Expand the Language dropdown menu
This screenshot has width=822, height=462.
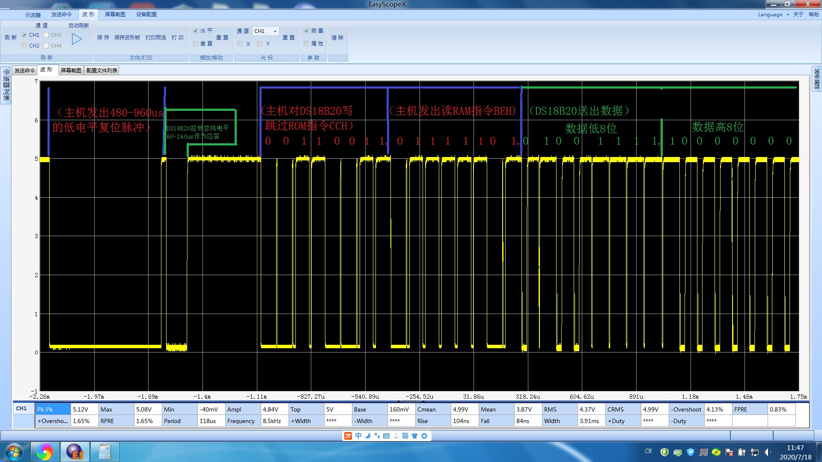(x=773, y=15)
